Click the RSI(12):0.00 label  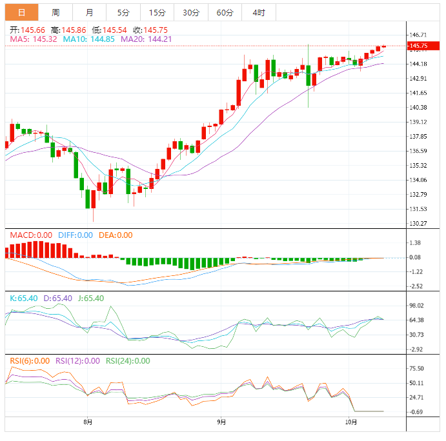pyautogui.click(x=77, y=361)
